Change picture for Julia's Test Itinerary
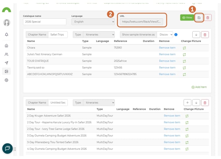Image resolution: width=221 pixels, height=159 pixels. [184, 54]
